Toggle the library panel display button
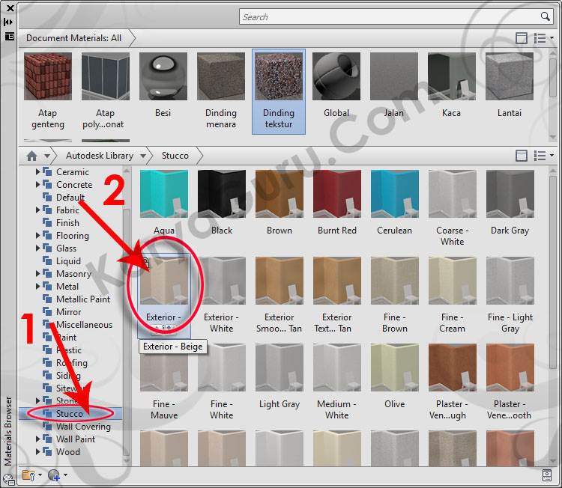The width and height of the screenshot is (562, 488). [x=522, y=156]
